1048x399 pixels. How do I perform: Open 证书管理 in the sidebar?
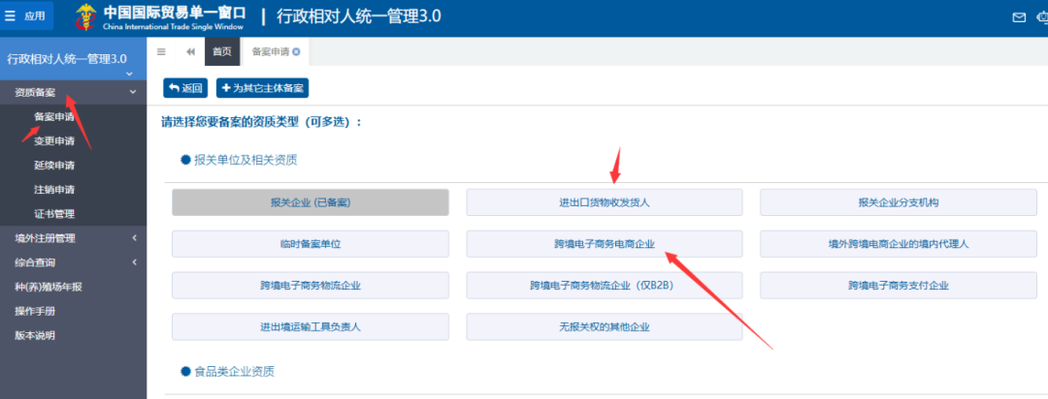(x=54, y=214)
